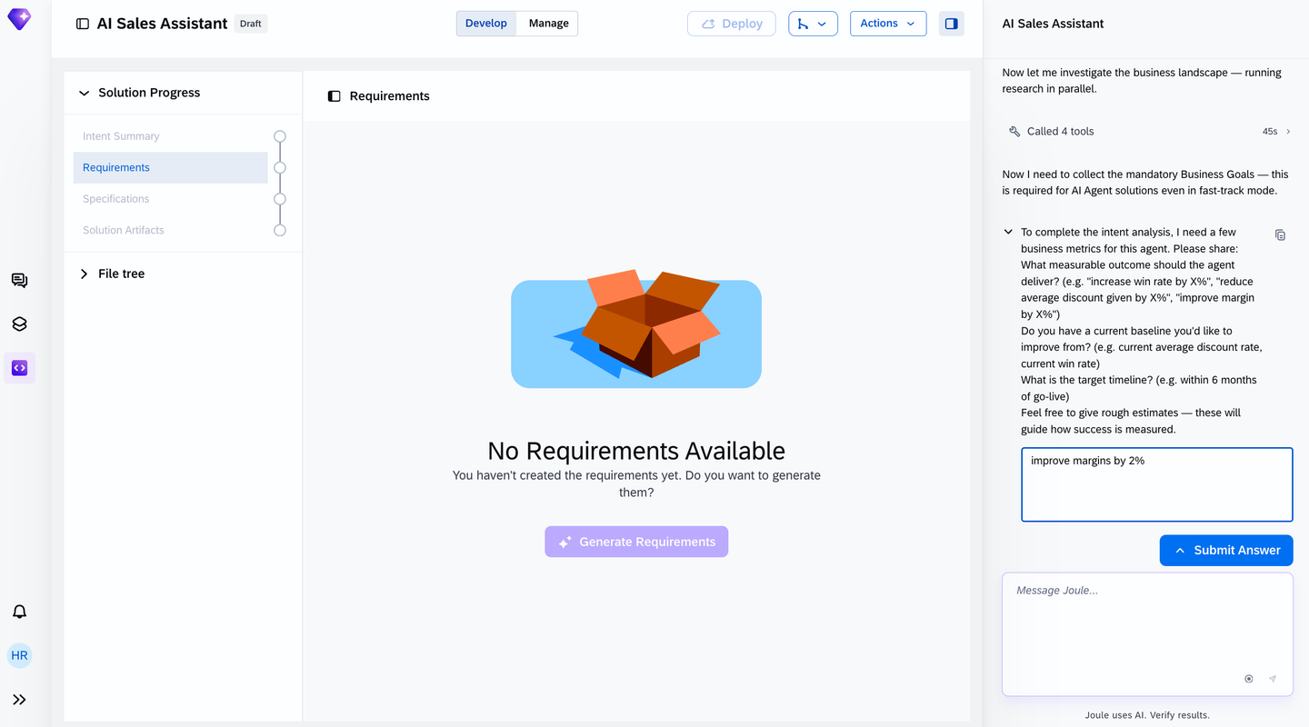1309x727 pixels.
Task: Open the HR user avatar menu
Action: click(19, 655)
